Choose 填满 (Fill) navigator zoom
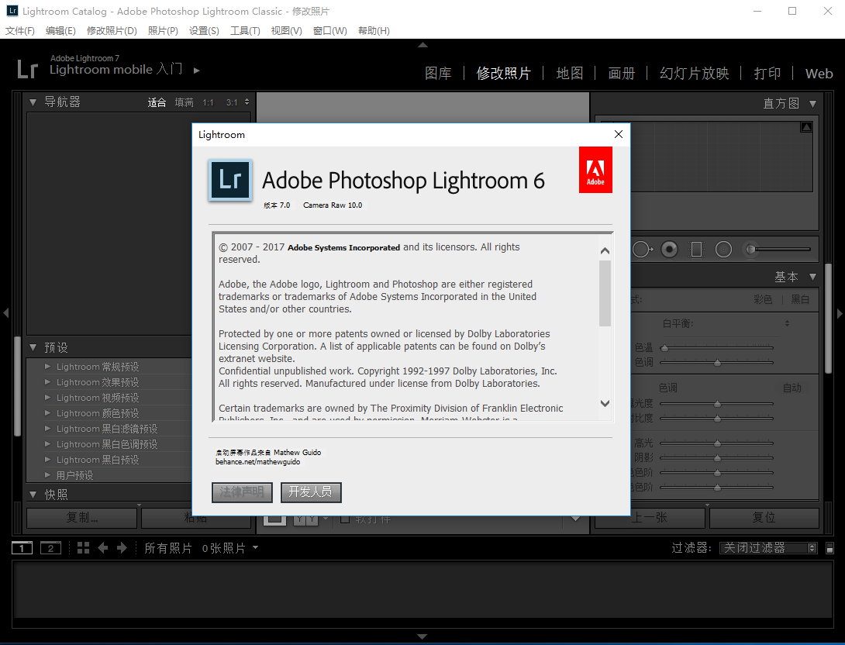This screenshot has width=845, height=645. click(185, 102)
